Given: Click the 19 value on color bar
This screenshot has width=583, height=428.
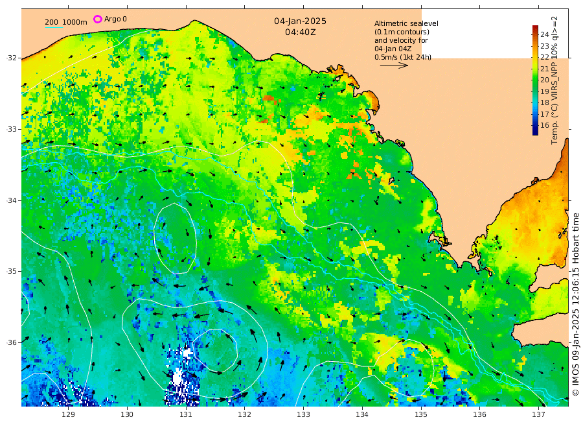Looking at the screenshot, I should coord(545,91).
